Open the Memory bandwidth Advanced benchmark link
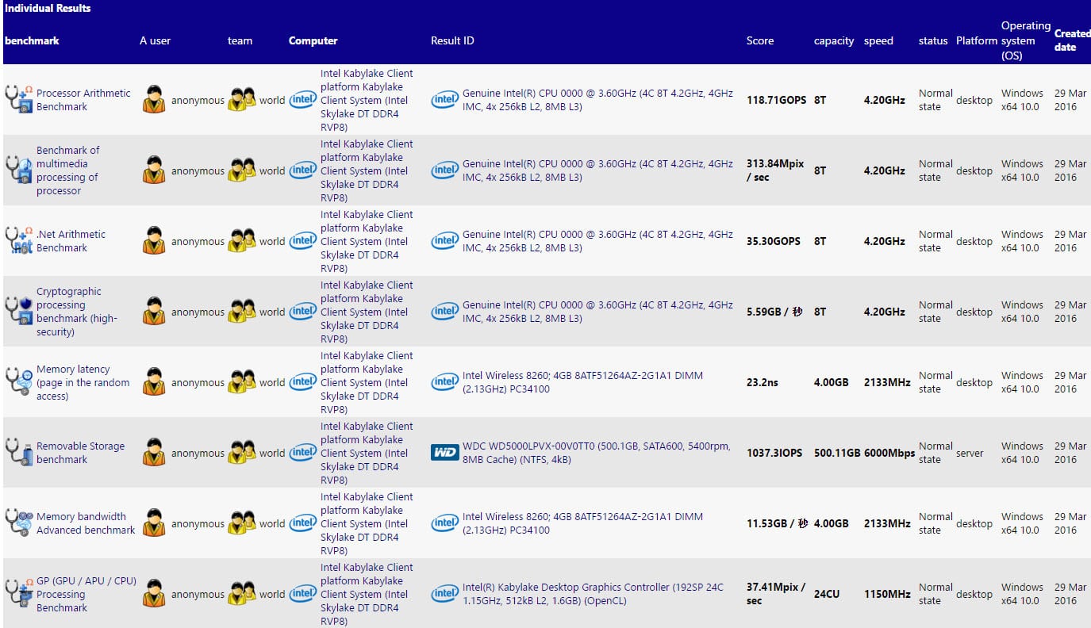 tap(86, 523)
